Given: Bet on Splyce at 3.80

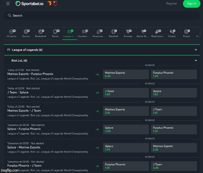Looking at the screenshot, I should (x=126, y=129).
